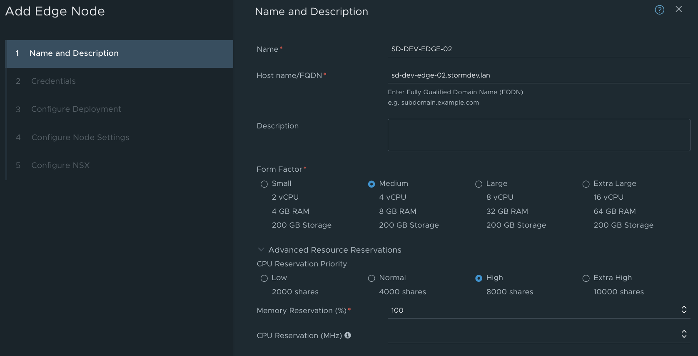Viewport: 698px width, 356px height.
Task: Select the Small form factor radio button
Action: point(264,184)
